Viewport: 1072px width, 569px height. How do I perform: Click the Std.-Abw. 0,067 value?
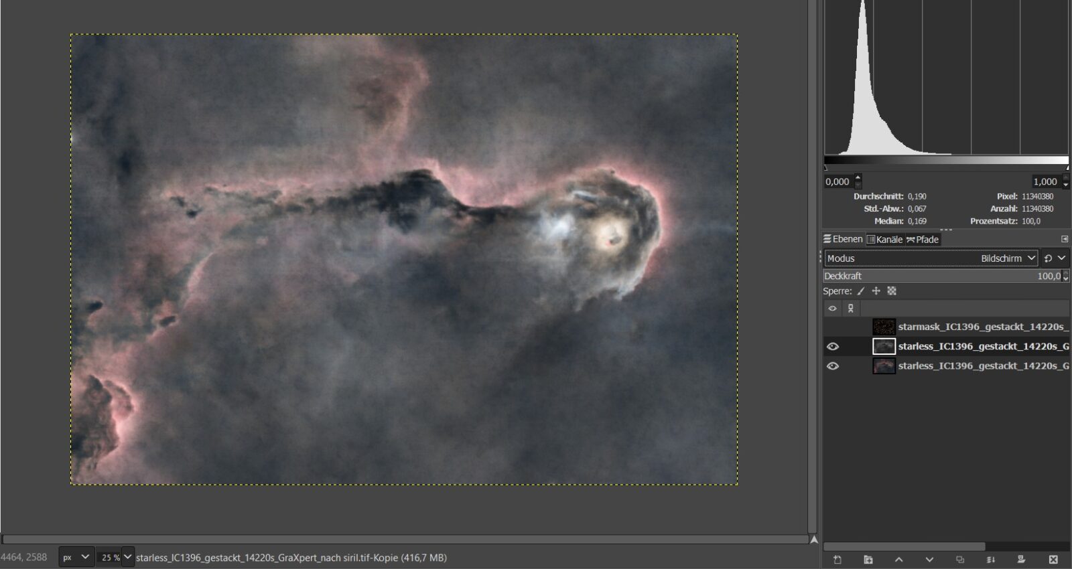(917, 209)
